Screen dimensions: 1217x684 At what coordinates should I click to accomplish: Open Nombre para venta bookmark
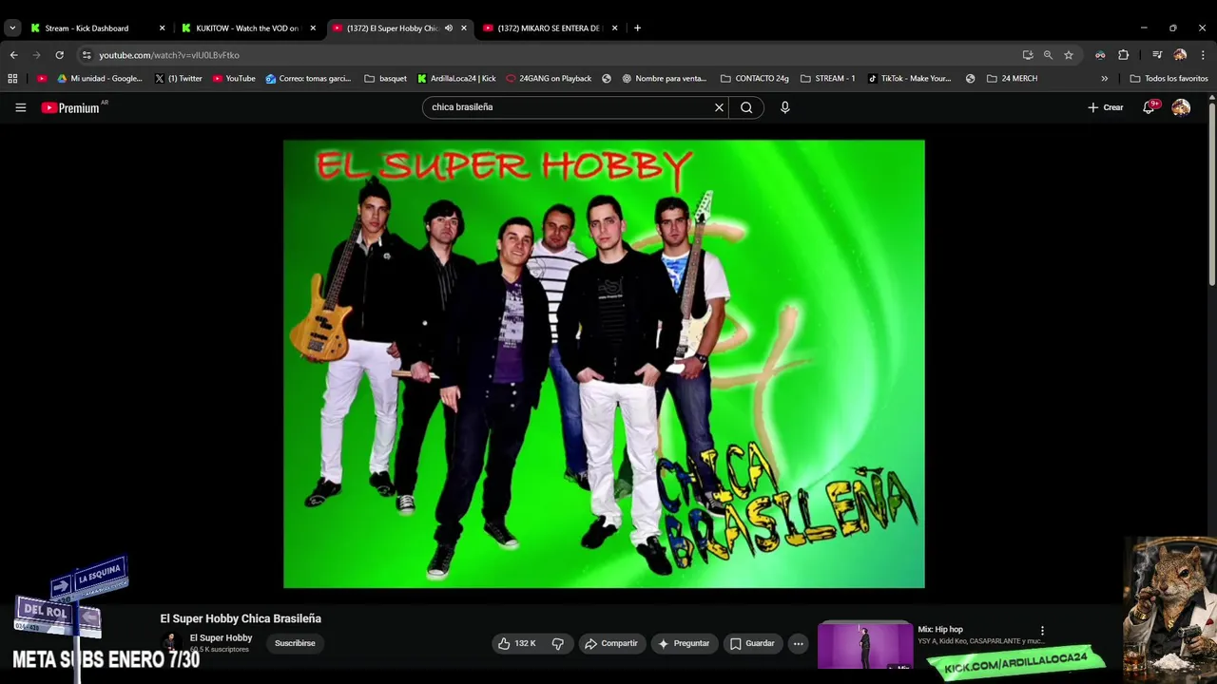click(x=664, y=79)
